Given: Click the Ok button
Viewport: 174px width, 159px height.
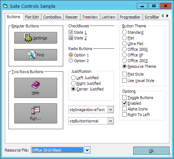Looking at the screenshot, I should click(151, 151).
